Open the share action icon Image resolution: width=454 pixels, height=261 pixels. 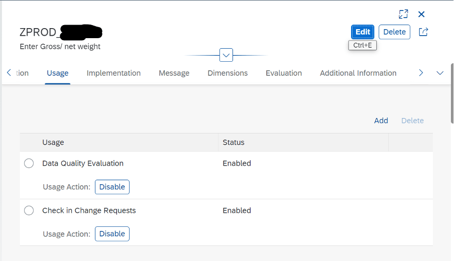point(423,32)
